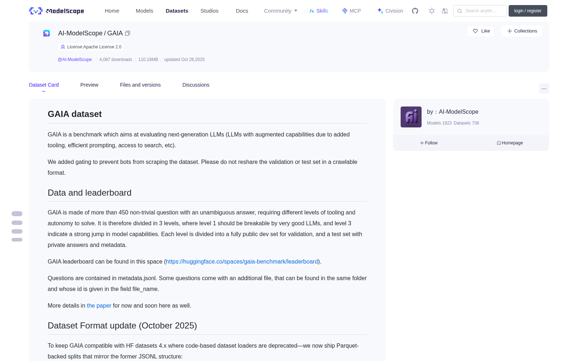Toggle light/dark theme sun icon

tap(432, 11)
